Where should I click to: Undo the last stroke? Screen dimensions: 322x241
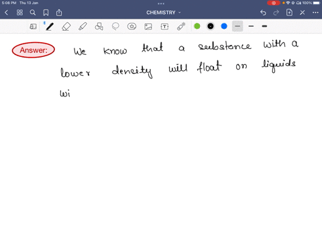263,13
